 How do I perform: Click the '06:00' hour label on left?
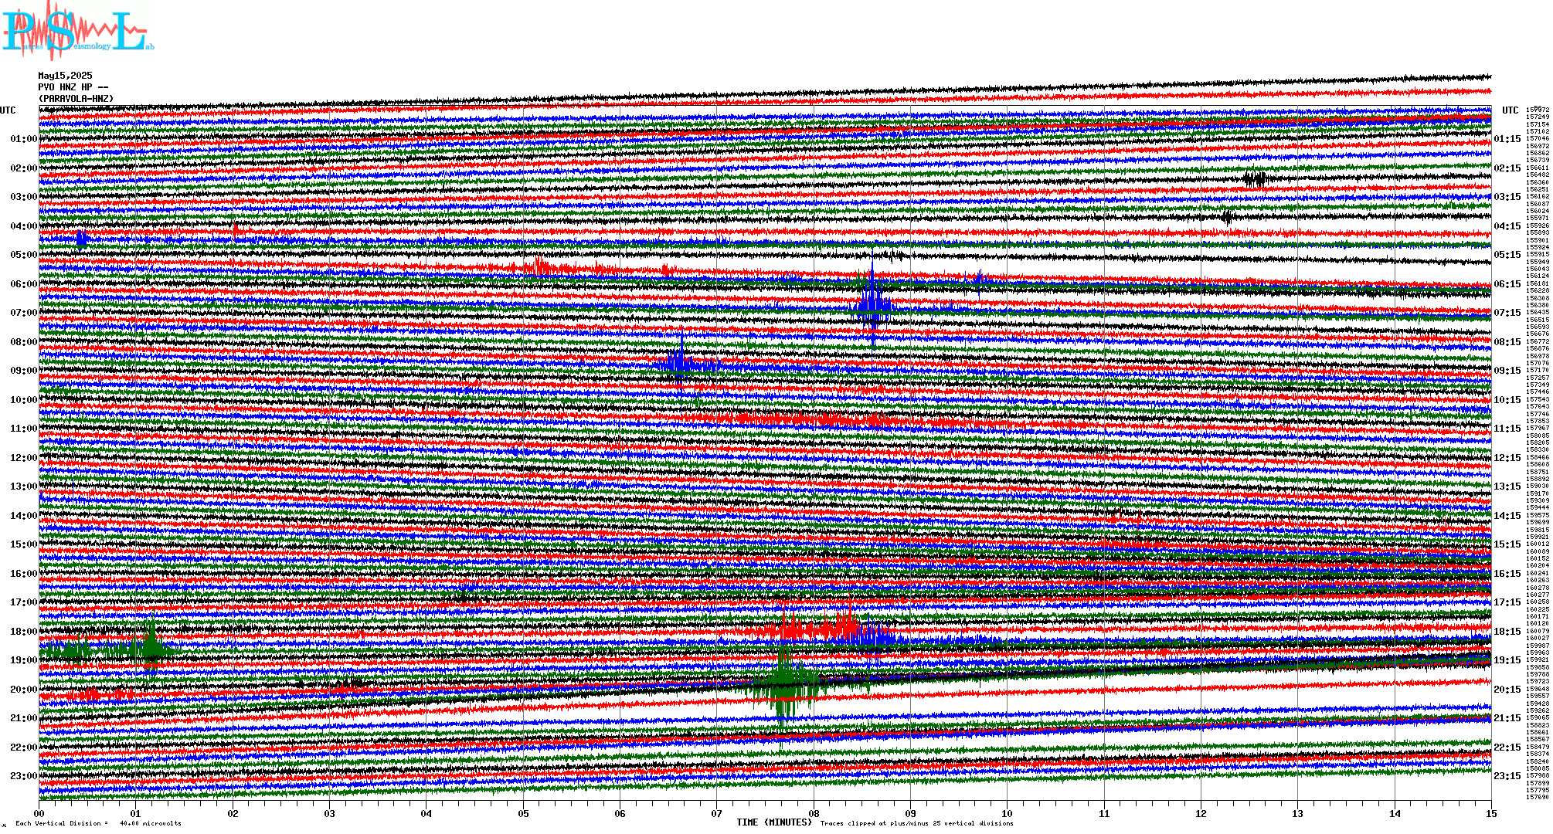[24, 284]
